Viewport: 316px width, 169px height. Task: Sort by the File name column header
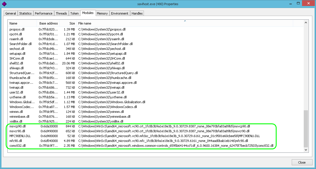pos(185,23)
